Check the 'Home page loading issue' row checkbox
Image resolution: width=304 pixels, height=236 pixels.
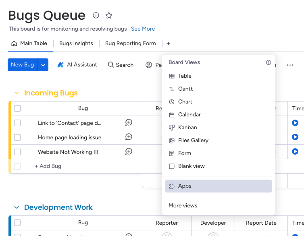[x=17, y=137]
